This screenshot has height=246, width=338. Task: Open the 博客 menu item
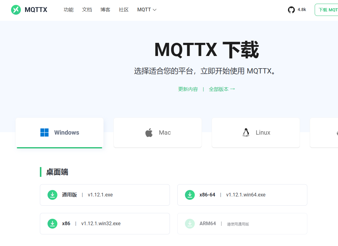coord(105,10)
